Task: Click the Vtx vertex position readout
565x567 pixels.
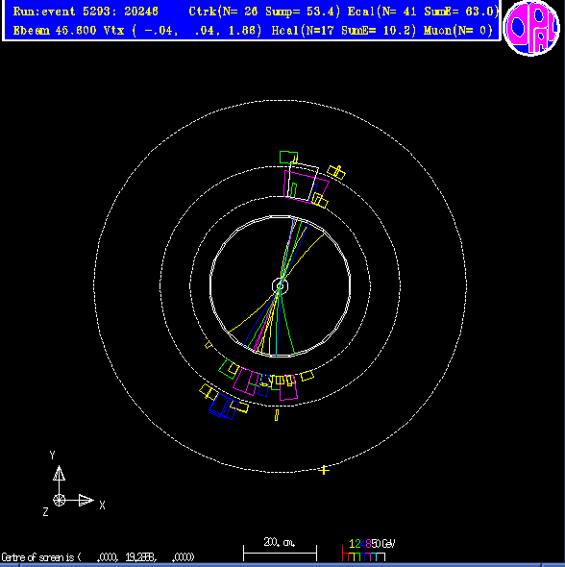Action: coord(183,31)
